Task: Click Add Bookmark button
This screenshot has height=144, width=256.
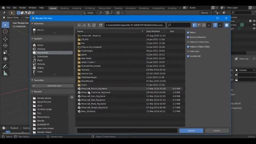Action: [52, 86]
